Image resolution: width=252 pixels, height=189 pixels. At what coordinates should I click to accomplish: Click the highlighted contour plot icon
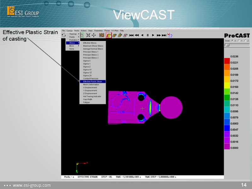(108, 35)
